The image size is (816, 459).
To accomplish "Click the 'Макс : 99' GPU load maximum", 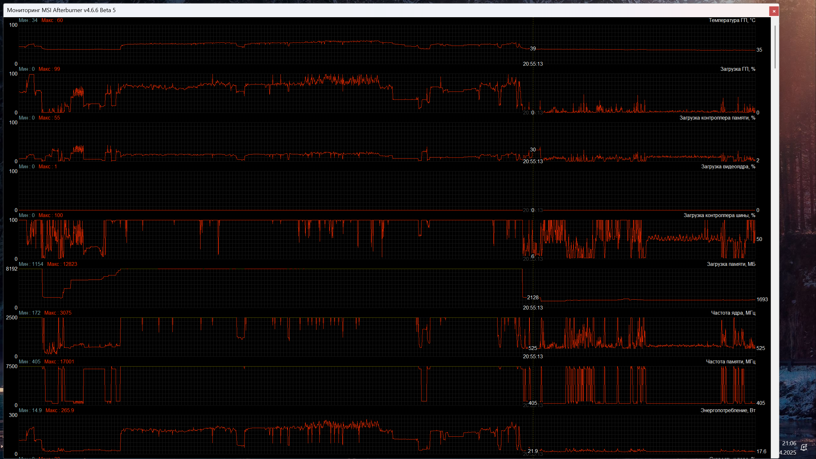I will coord(49,69).
